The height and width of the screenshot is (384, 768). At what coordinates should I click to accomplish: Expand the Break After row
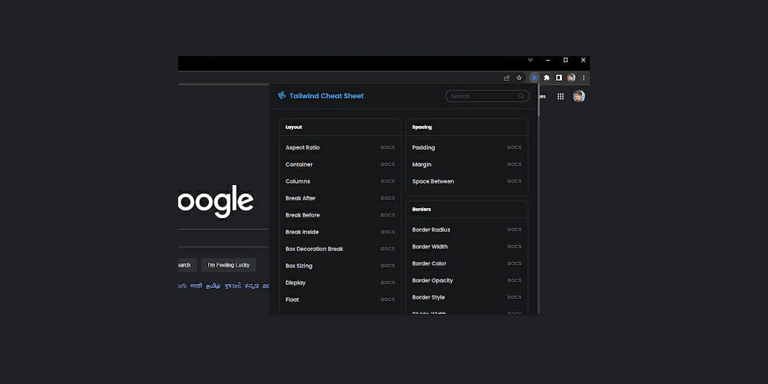pyautogui.click(x=340, y=198)
